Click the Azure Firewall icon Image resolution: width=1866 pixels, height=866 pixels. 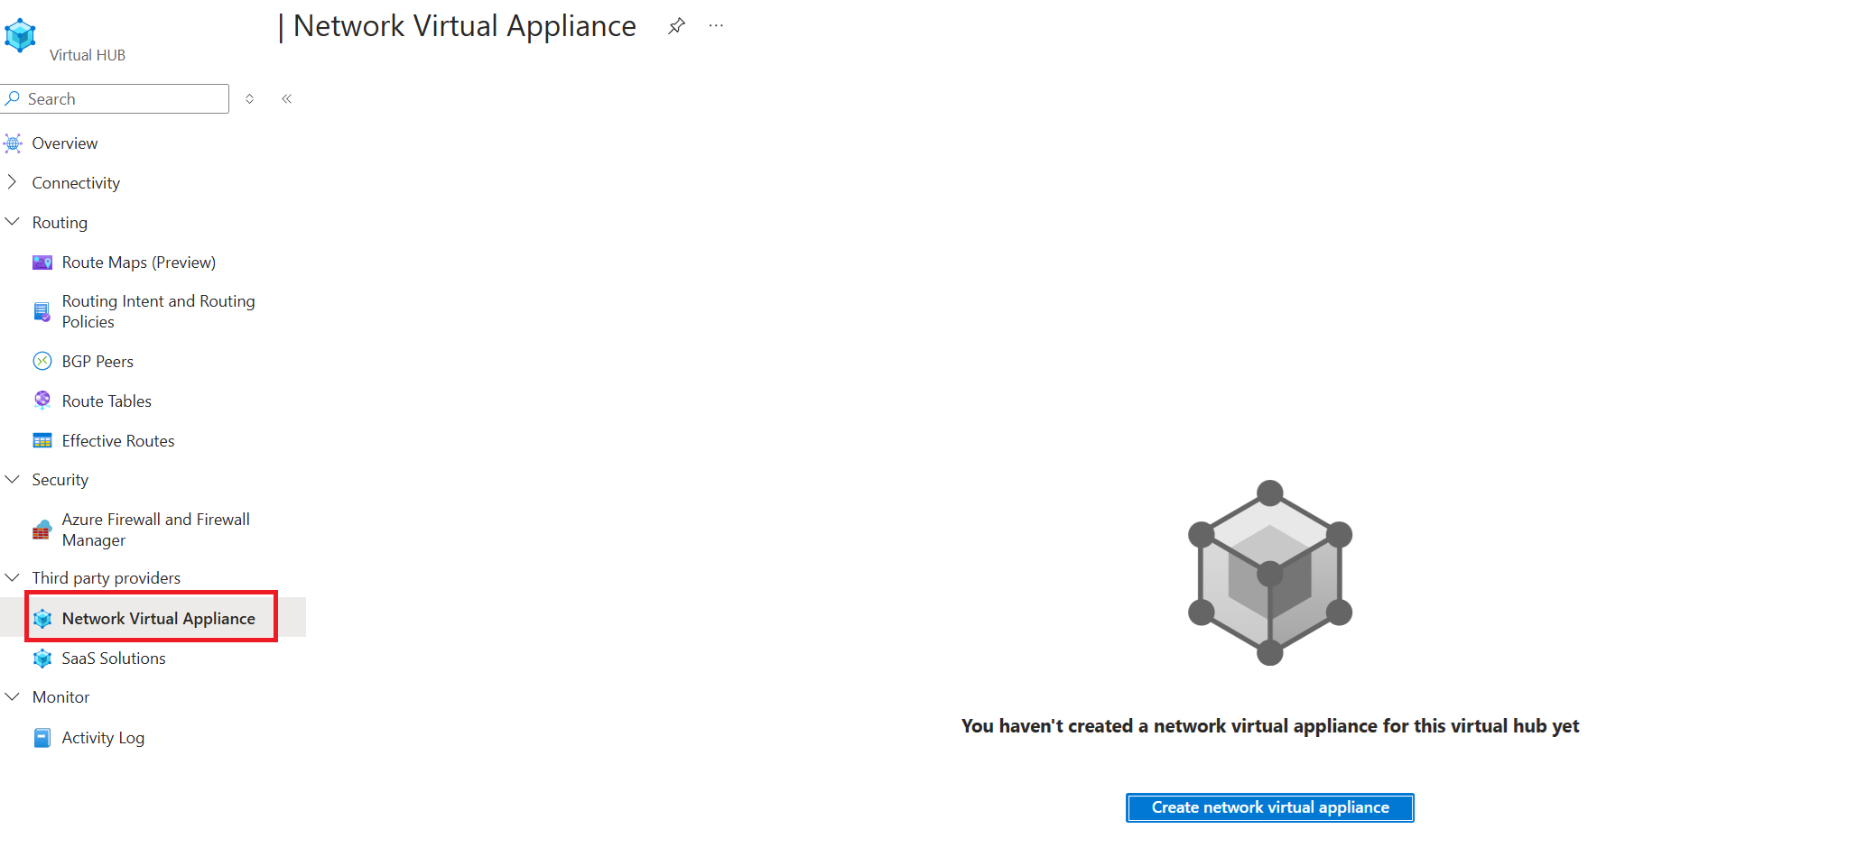click(42, 530)
